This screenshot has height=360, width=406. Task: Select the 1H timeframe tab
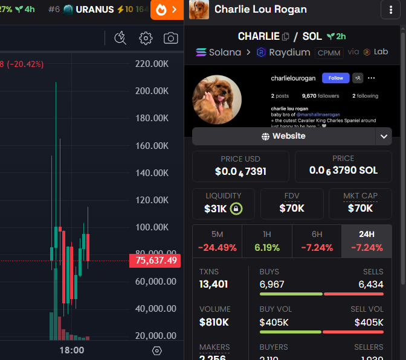[x=267, y=241]
